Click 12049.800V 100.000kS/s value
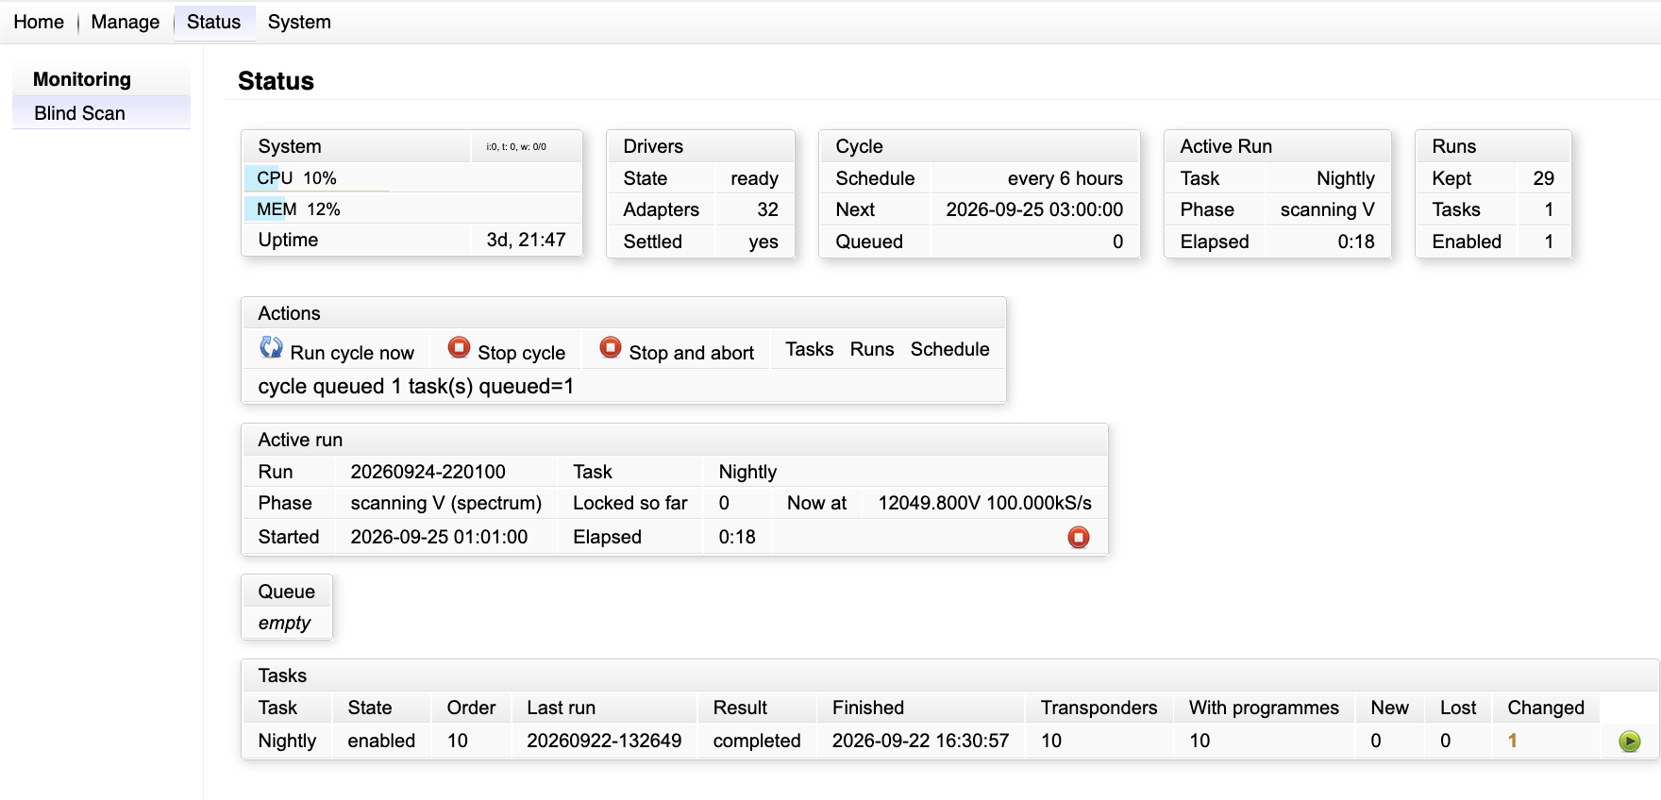This screenshot has height=800, width=1661. [984, 503]
